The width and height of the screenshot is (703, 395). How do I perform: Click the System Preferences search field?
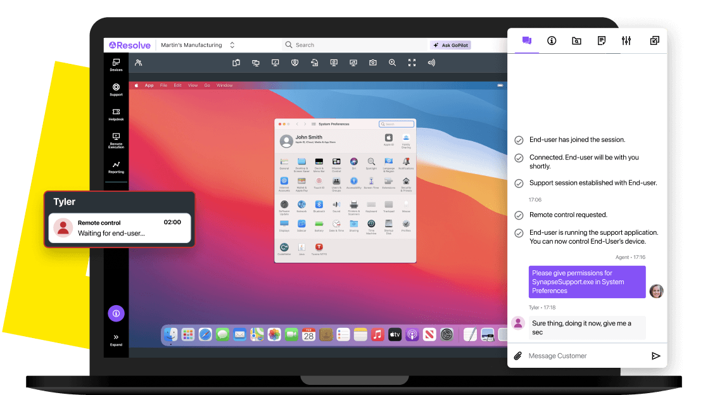tap(396, 124)
